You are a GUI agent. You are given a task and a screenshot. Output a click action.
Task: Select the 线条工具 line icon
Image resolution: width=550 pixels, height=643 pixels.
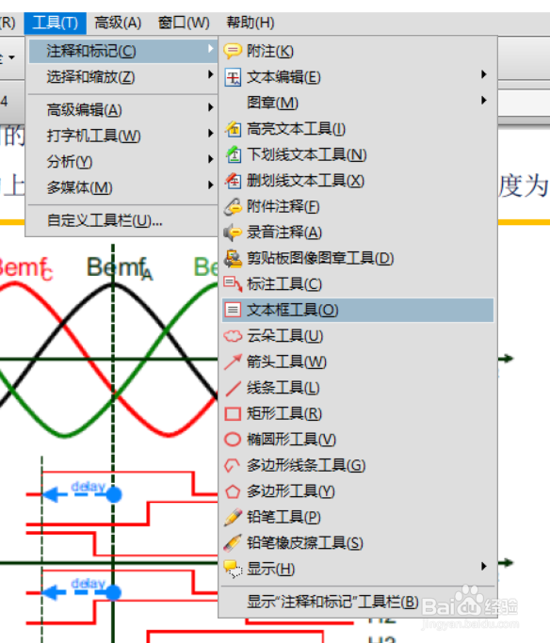(233, 388)
